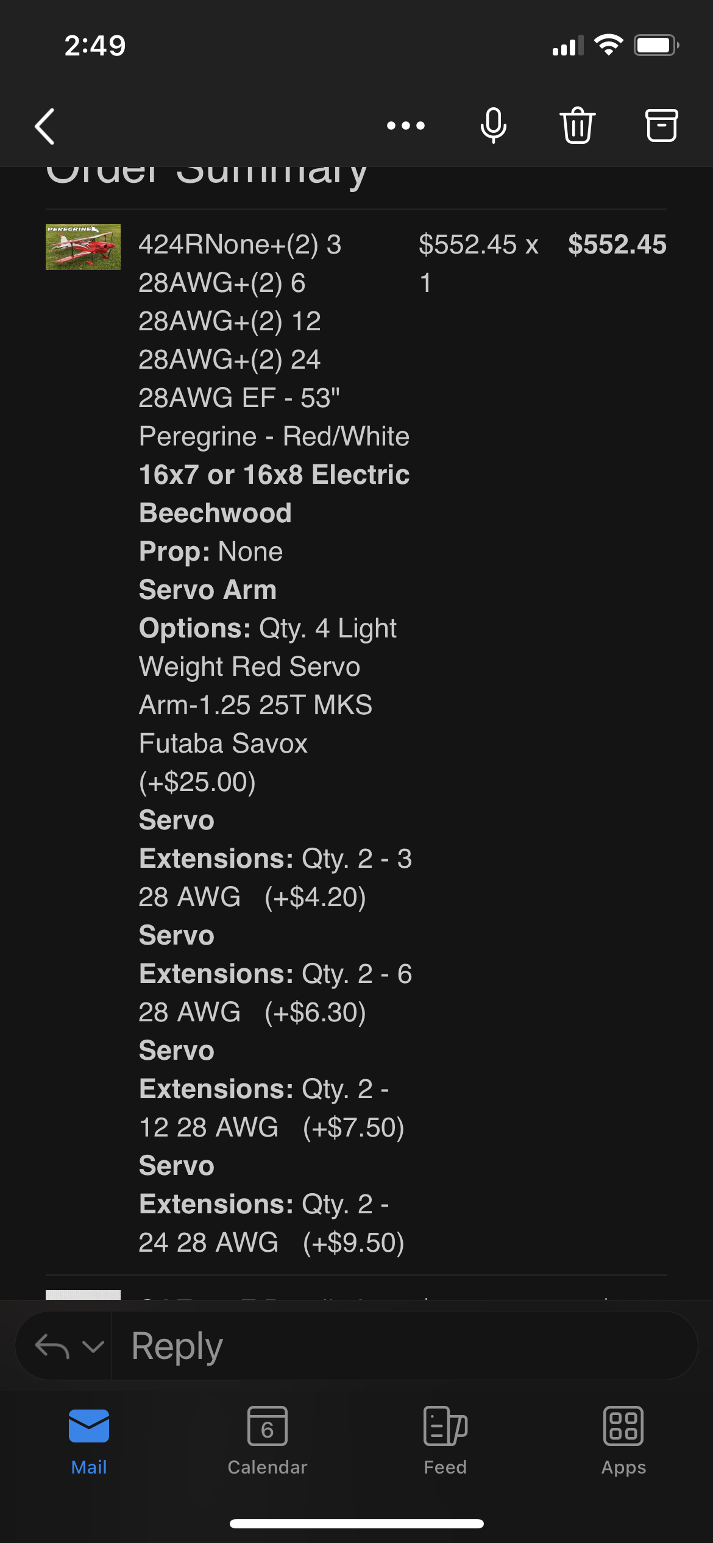Tap the home indicator bar
Image resolution: width=713 pixels, height=1543 pixels.
point(357,1523)
